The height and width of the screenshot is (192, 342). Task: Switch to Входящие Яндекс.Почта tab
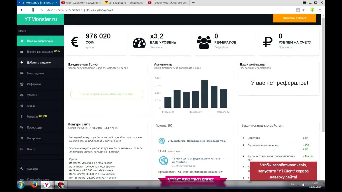125,3
